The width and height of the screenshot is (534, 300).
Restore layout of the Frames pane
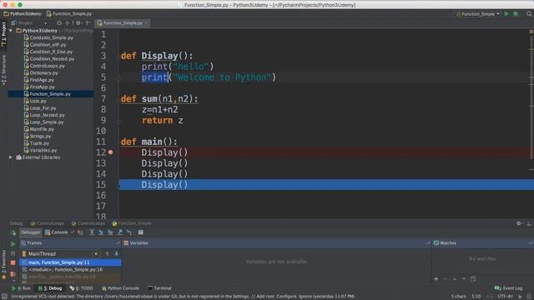pyautogui.click(x=118, y=242)
